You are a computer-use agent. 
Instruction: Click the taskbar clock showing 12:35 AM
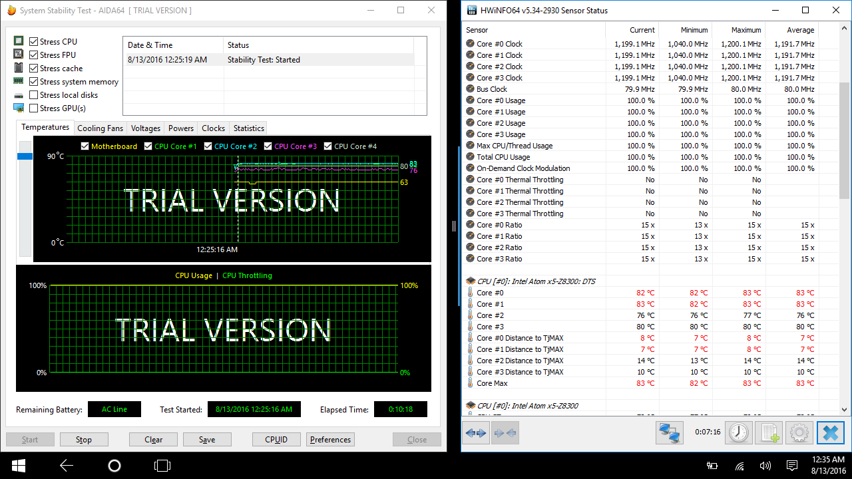point(827,466)
